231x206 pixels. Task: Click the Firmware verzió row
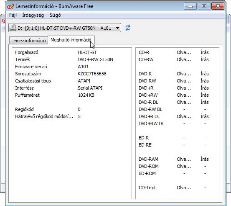tap(72, 67)
